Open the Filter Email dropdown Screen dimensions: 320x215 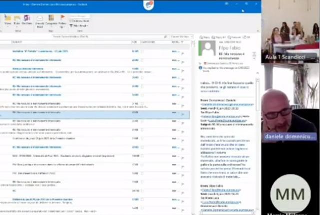(80, 25)
